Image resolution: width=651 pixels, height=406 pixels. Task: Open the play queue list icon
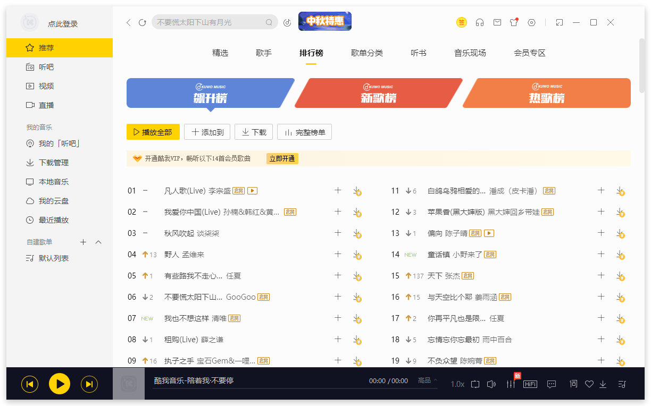(622, 384)
